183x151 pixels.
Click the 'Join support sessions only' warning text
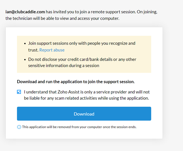[x=82, y=47]
